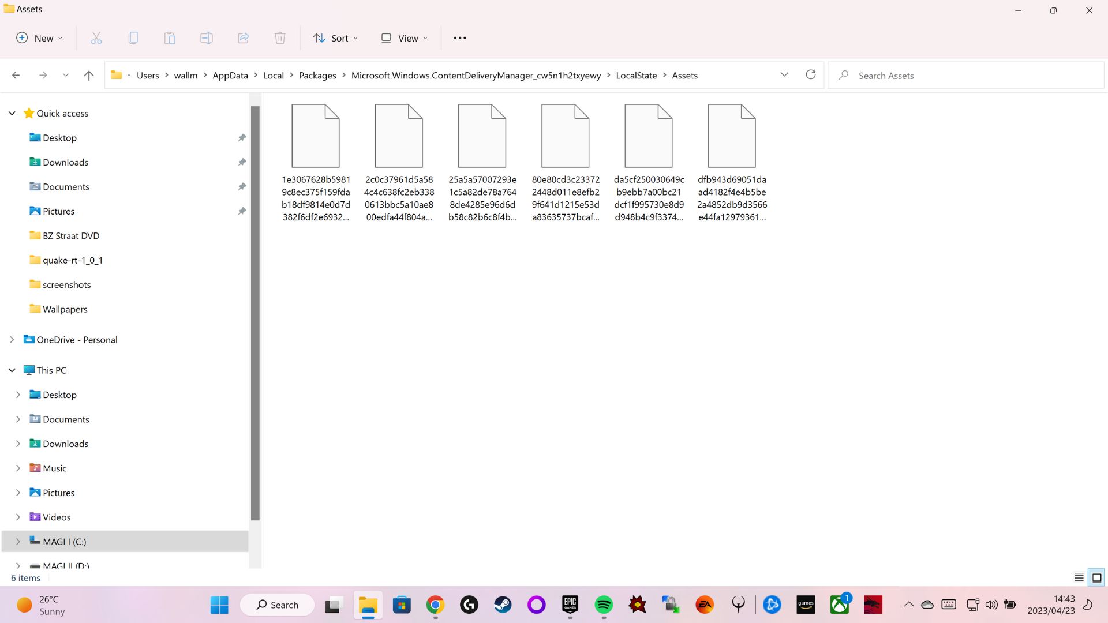The image size is (1108, 623).
Task: Open the See more ellipsis menu
Action: coord(459,37)
